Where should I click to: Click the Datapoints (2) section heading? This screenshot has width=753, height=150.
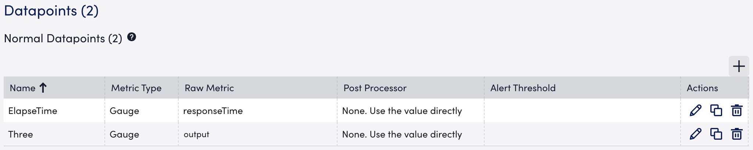point(51,11)
